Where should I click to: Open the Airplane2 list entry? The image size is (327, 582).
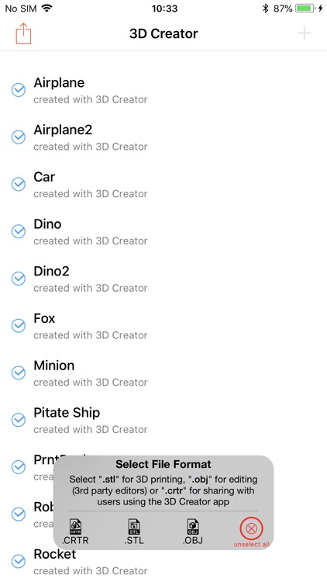[163, 137]
